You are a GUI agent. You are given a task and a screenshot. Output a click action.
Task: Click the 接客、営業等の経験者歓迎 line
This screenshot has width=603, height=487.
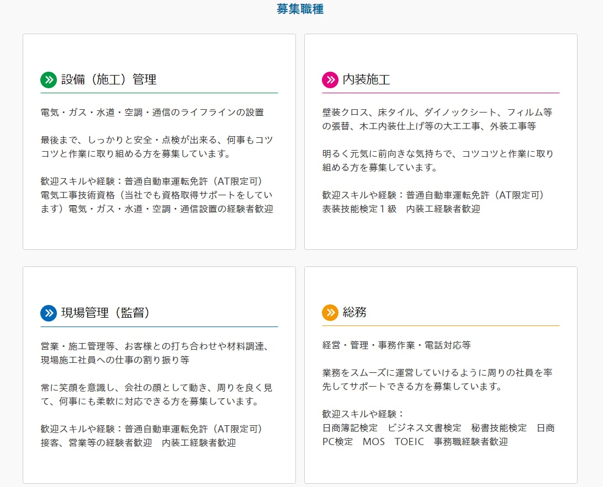[x=138, y=443]
